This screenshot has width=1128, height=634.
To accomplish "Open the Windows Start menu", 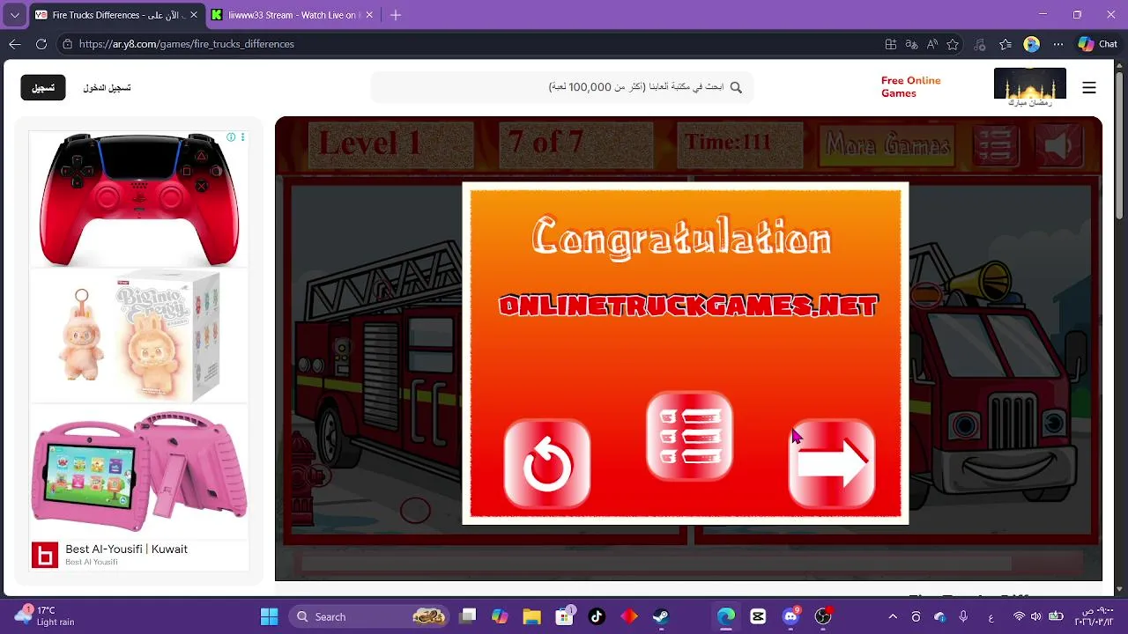I will coord(270,616).
